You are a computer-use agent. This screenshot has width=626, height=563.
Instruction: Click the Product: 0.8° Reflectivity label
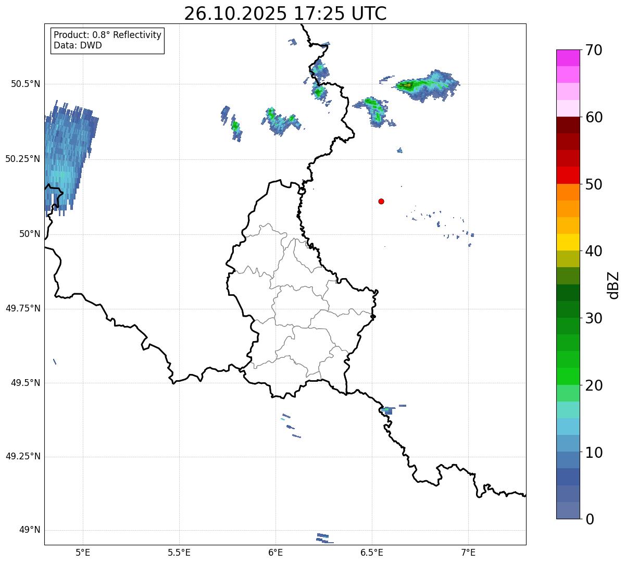pos(108,35)
